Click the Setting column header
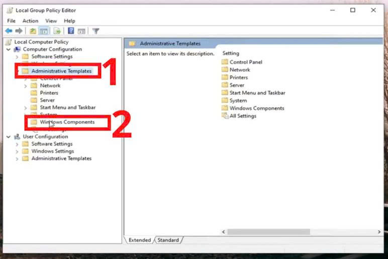The image size is (388, 259). [231, 53]
